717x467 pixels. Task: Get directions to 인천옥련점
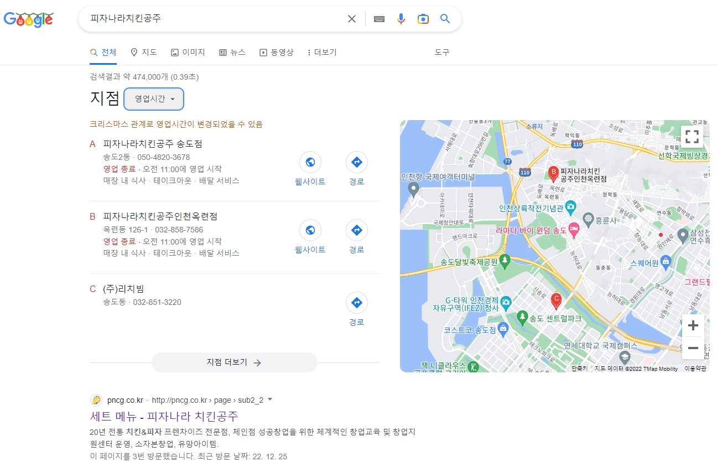coord(357,237)
